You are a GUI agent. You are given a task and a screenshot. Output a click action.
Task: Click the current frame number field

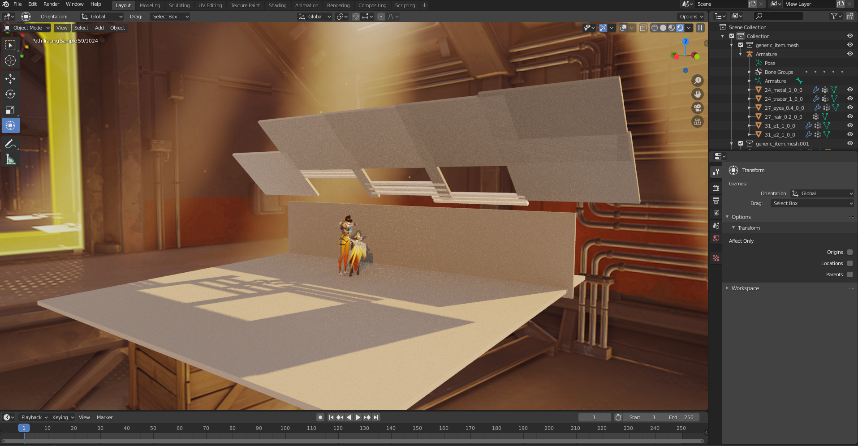[x=595, y=417]
